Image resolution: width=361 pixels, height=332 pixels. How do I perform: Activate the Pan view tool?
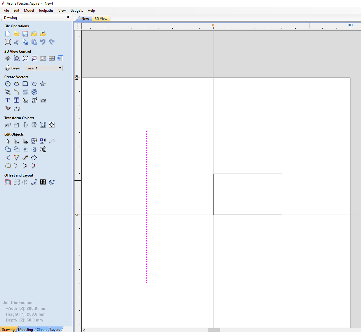click(8, 58)
